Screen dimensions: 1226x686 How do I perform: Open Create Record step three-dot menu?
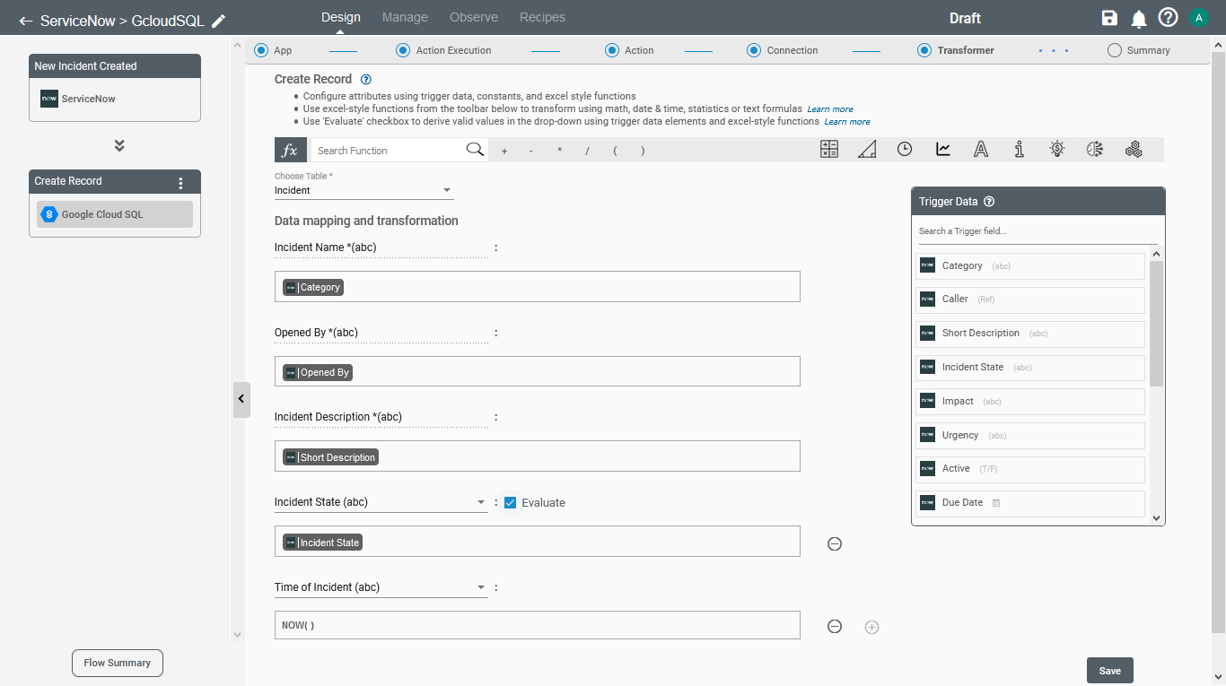tap(180, 183)
